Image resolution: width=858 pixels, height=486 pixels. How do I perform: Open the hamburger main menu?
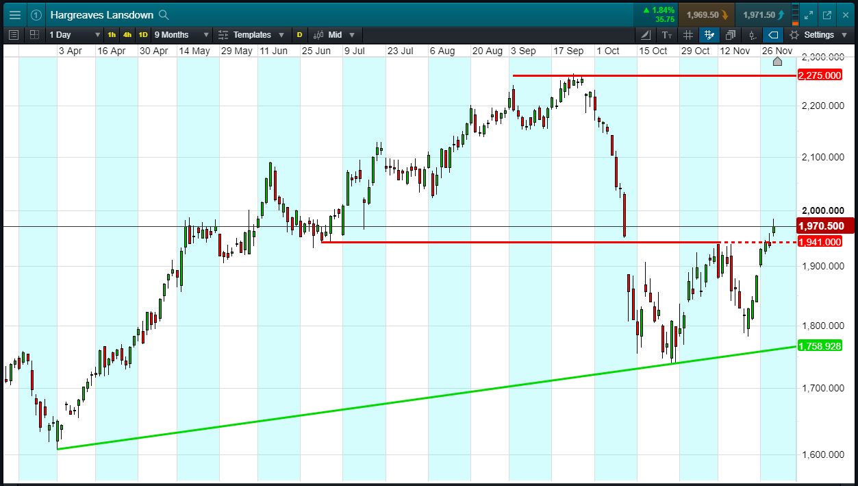click(x=14, y=14)
